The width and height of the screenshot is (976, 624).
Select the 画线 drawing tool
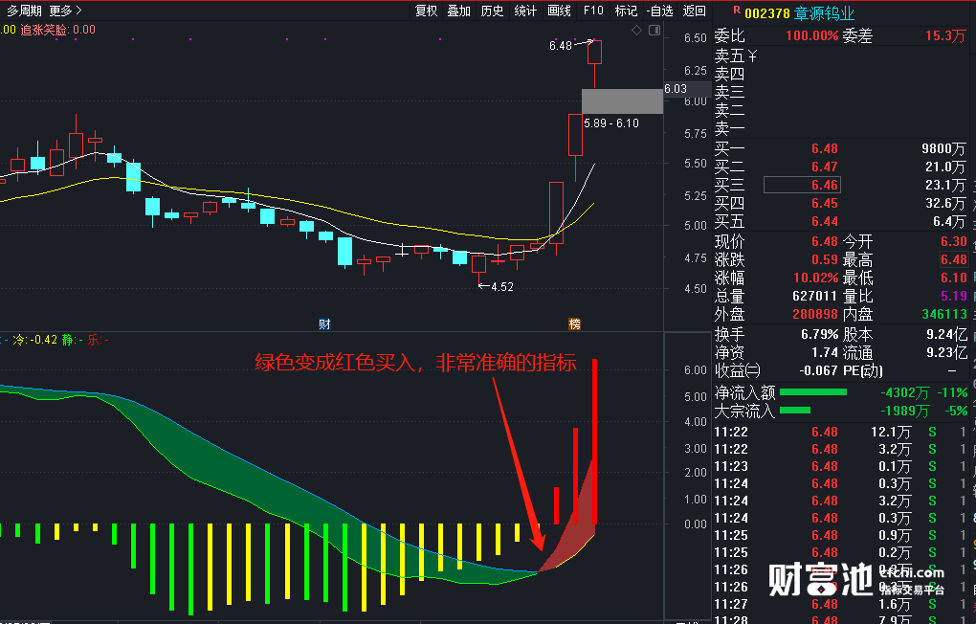click(559, 11)
